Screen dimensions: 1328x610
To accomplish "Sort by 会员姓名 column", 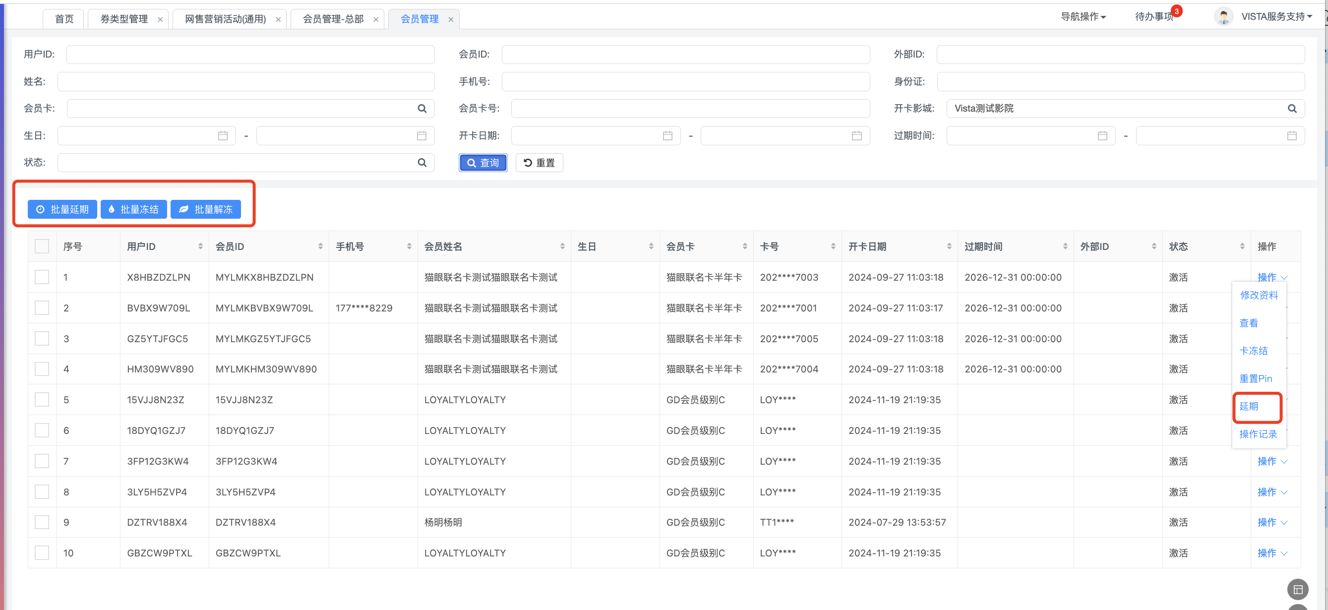I will (562, 246).
